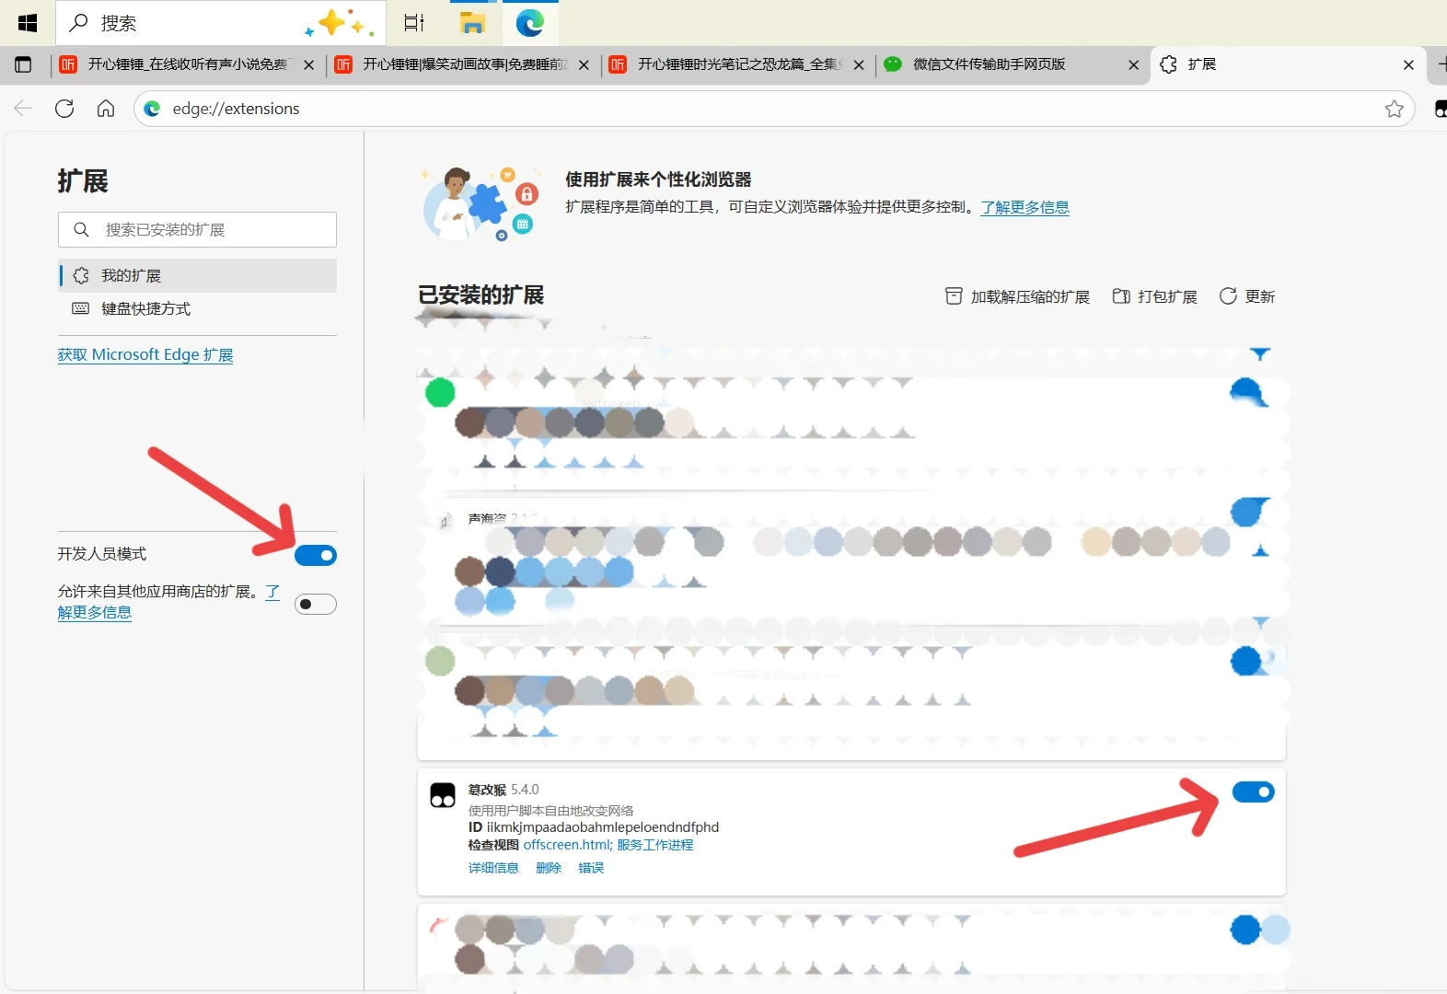Close the 扩展 tab
This screenshot has height=994, width=1447.
coord(1408,64)
